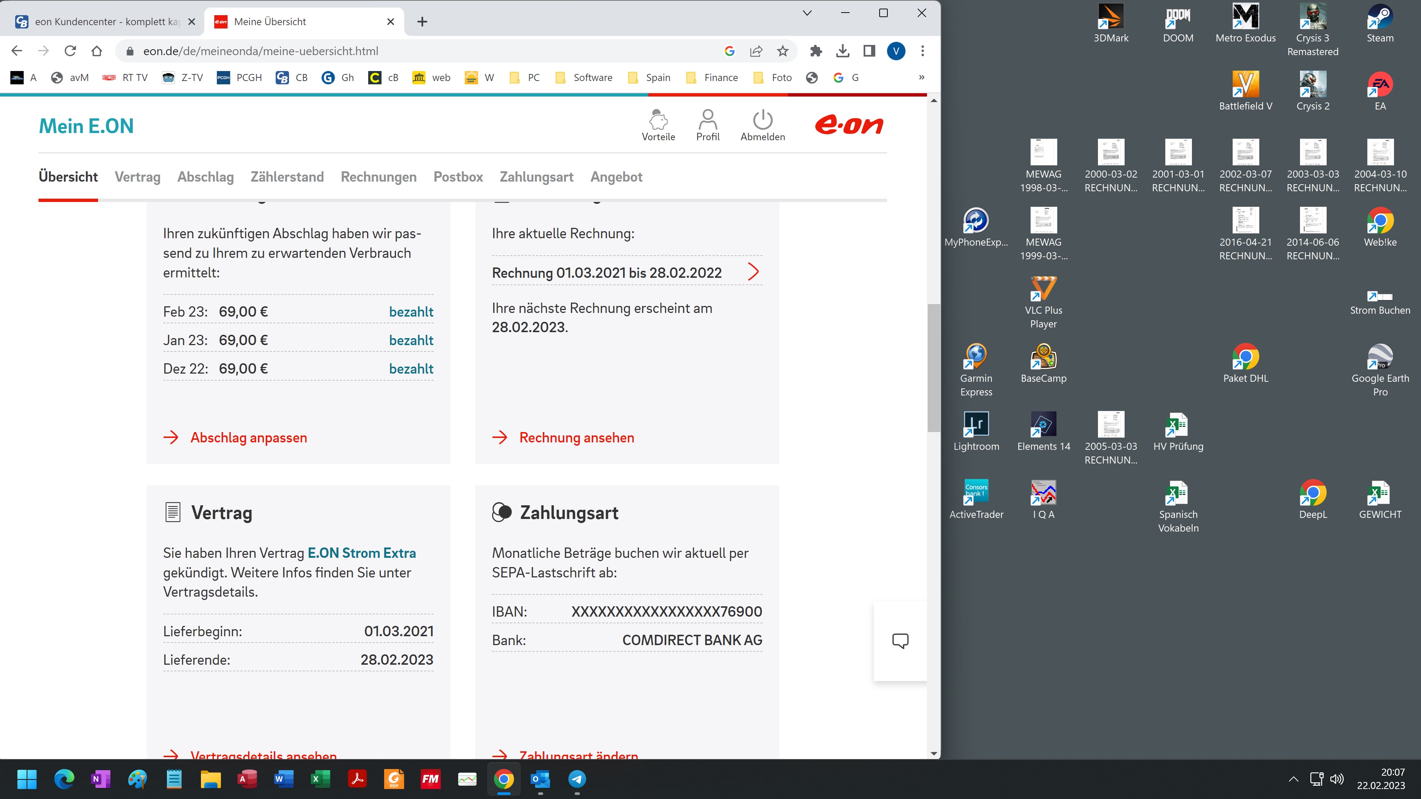Open the Chrome downloads icon
The height and width of the screenshot is (799, 1421).
point(842,51)
